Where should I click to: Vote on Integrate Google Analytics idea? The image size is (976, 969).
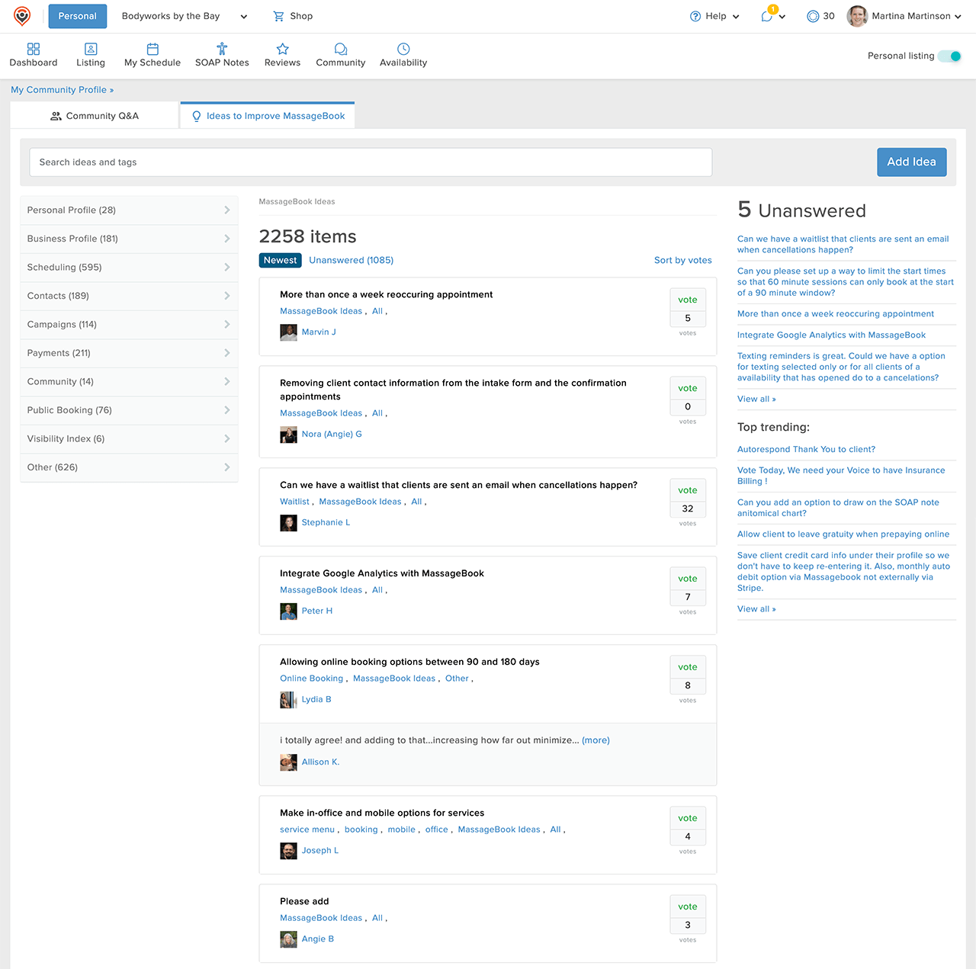point(687,579)
